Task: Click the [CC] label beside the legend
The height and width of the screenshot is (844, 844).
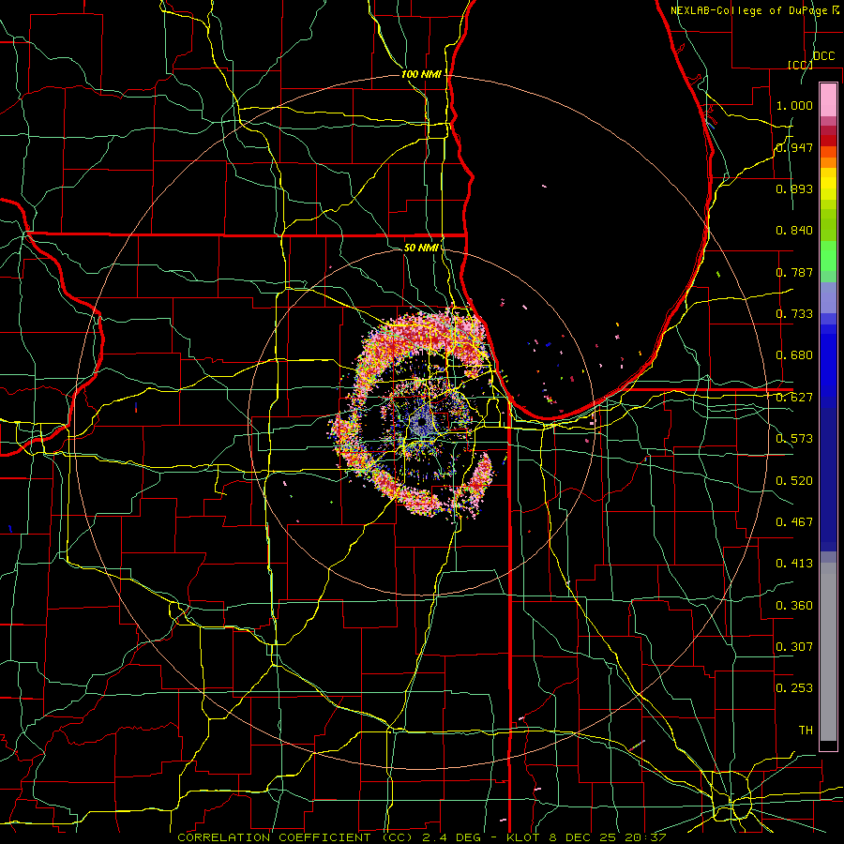Action: pyautogui.click(x=800, y=65)
